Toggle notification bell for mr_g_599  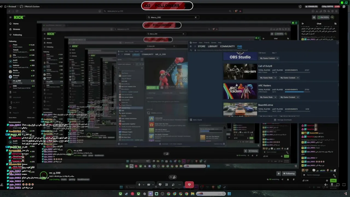coord(279,173)
